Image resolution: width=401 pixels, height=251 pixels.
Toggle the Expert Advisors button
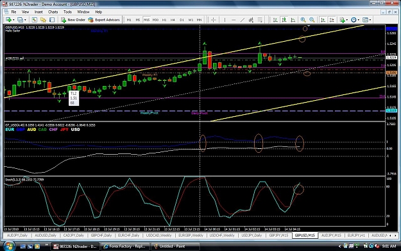(104, 20)
